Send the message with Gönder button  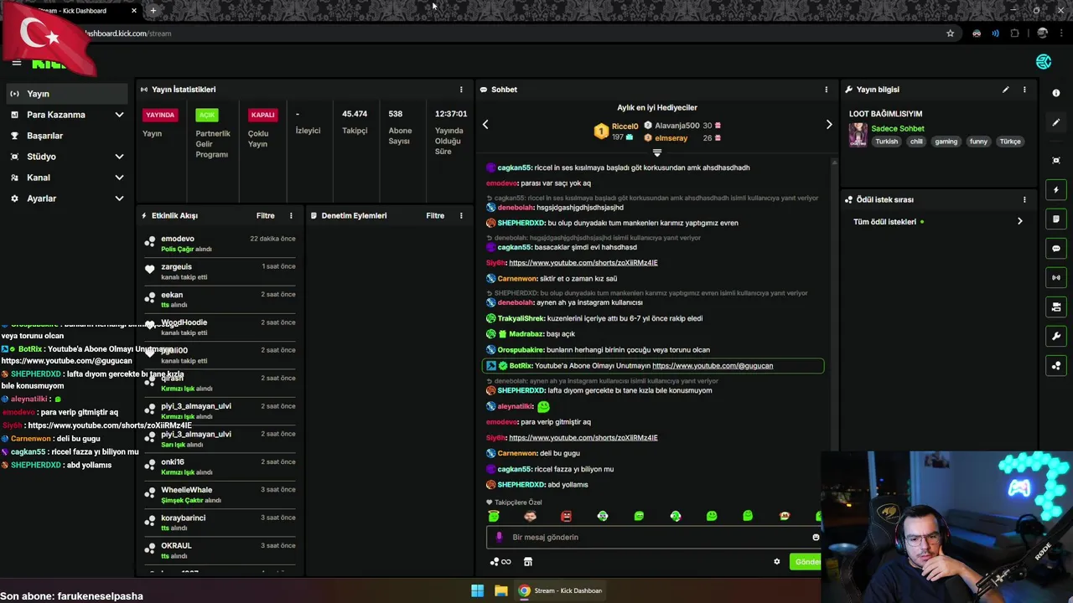pos(806,562)
